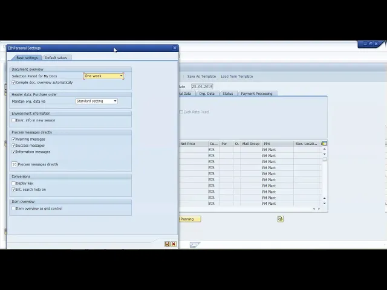The width and height of the screenshot is (387, 290).
Task: Click the save icon in Personal Settings
Action: click(167, 244)
